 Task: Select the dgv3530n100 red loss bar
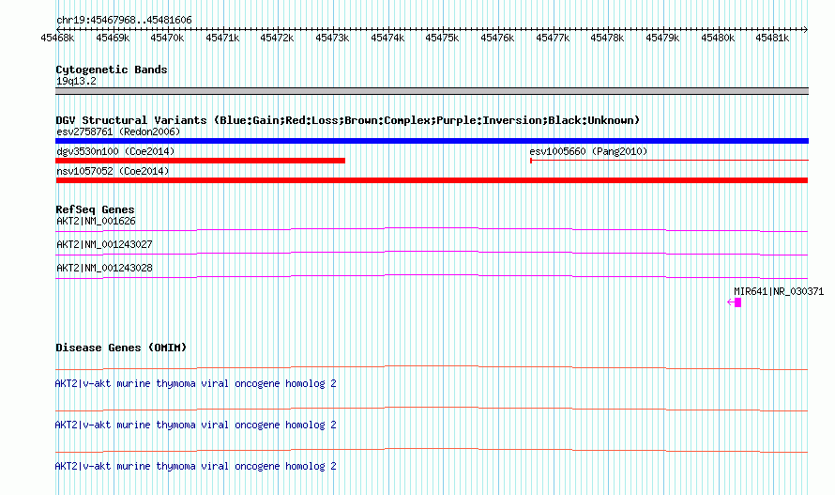(200, 161)
